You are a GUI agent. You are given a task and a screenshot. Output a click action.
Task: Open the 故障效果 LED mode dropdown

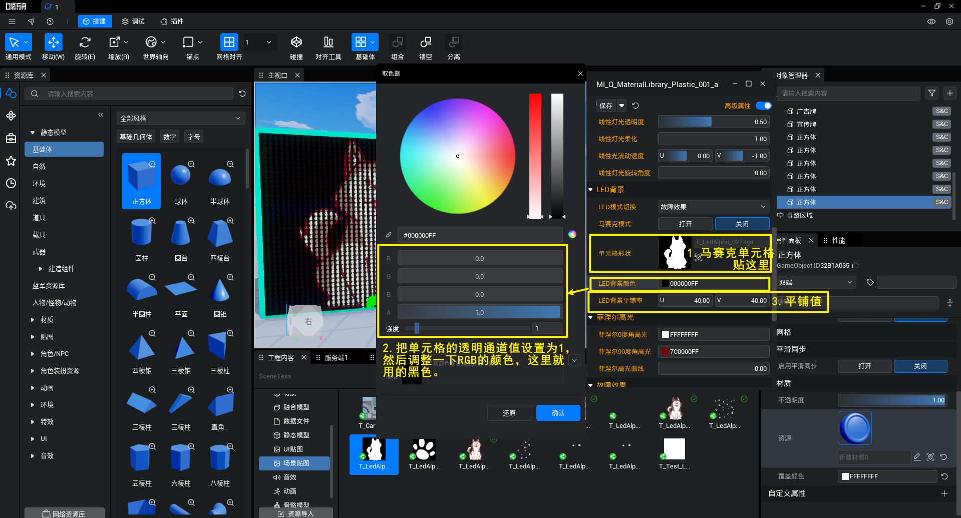[x=714, y=207]
